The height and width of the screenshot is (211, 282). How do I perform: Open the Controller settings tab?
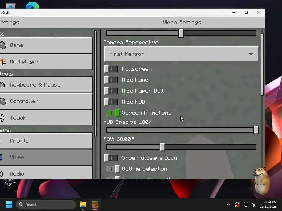(46, 101)
